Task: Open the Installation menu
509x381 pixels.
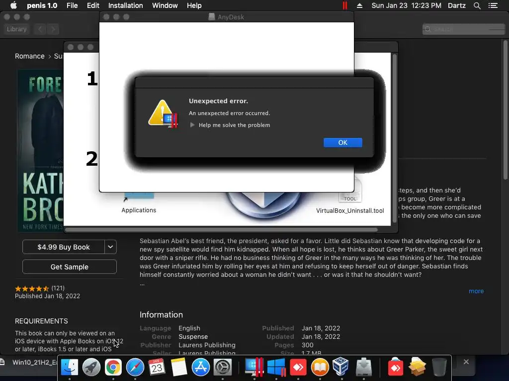Action: click(125, 5)
